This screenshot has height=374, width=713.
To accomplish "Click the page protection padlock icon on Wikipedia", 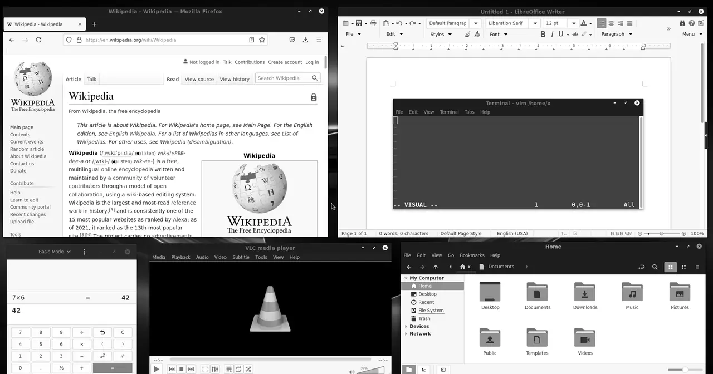I will click(314, 97).
